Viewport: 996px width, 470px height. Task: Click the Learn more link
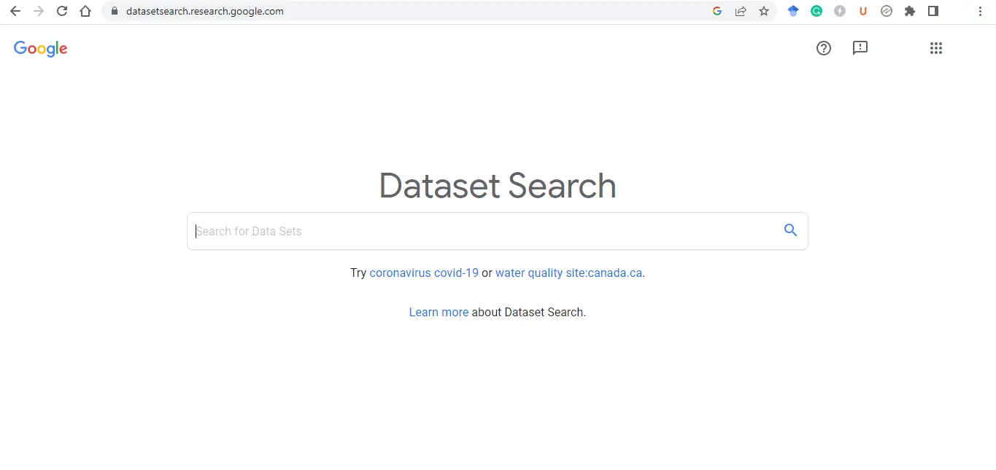point(439,312)
